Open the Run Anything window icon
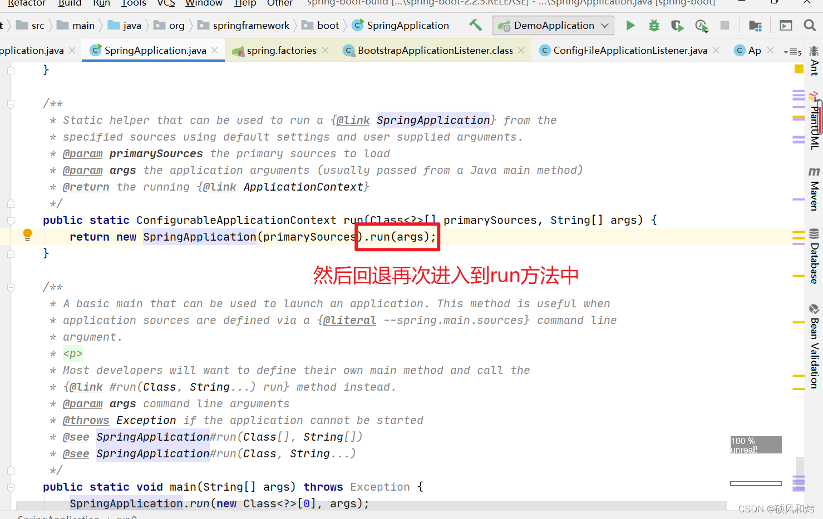The width and height of the screenshot is (823, 519). coord(786,25)
